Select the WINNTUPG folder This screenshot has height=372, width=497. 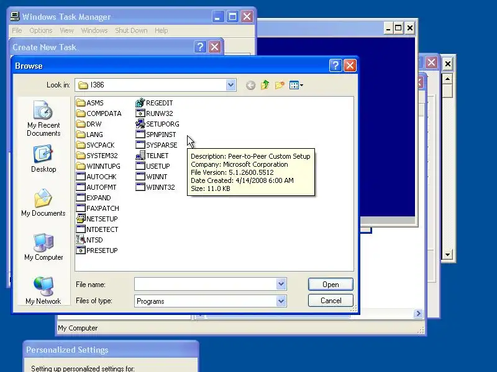click(98, 166)
